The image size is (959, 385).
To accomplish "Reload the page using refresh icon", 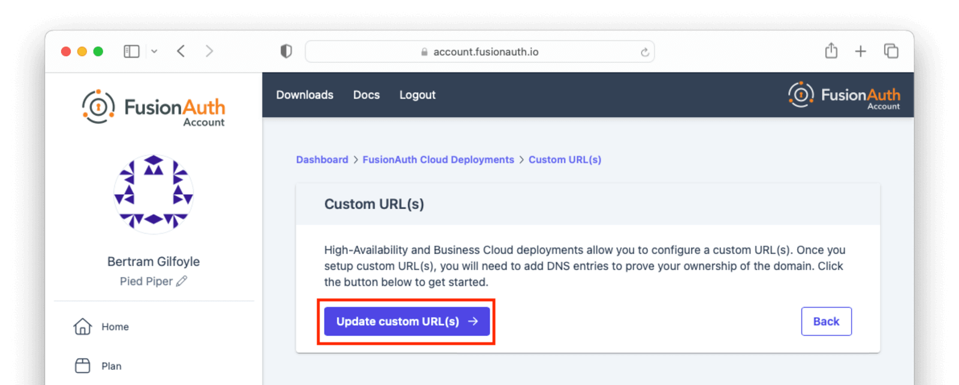I will [x=644, y=52].
